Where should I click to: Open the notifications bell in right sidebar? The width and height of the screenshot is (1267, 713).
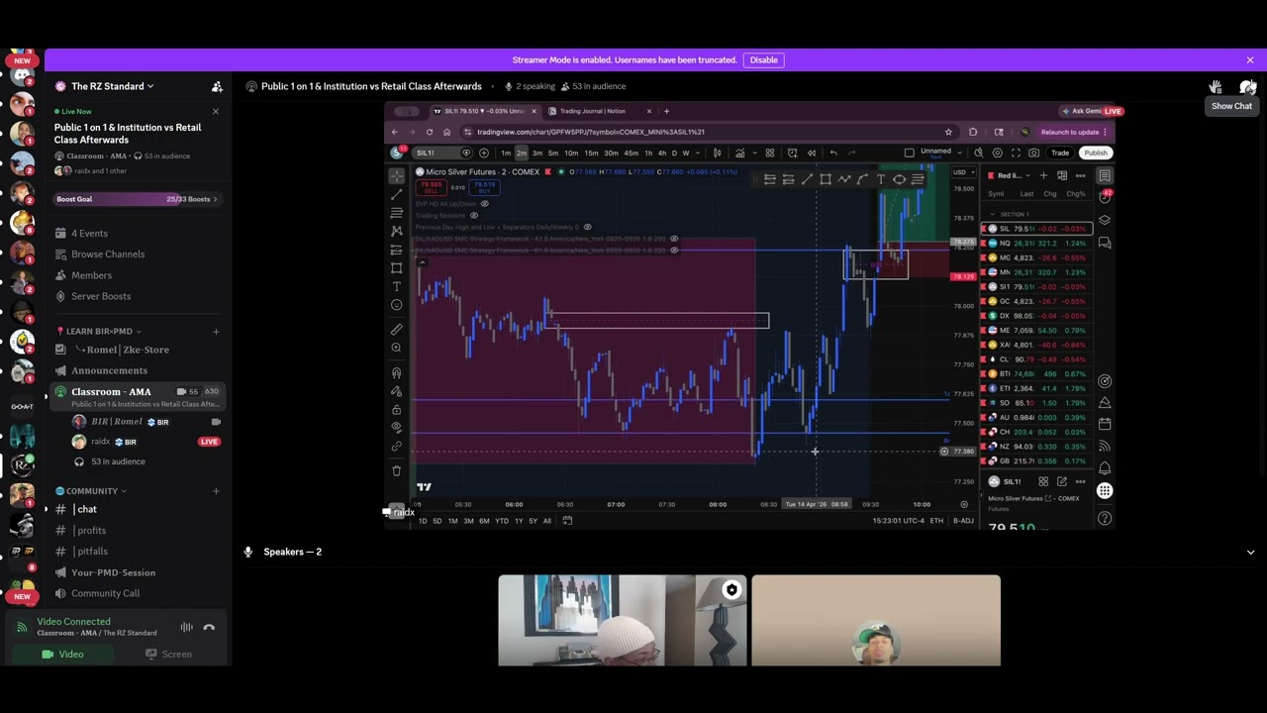1105,467
